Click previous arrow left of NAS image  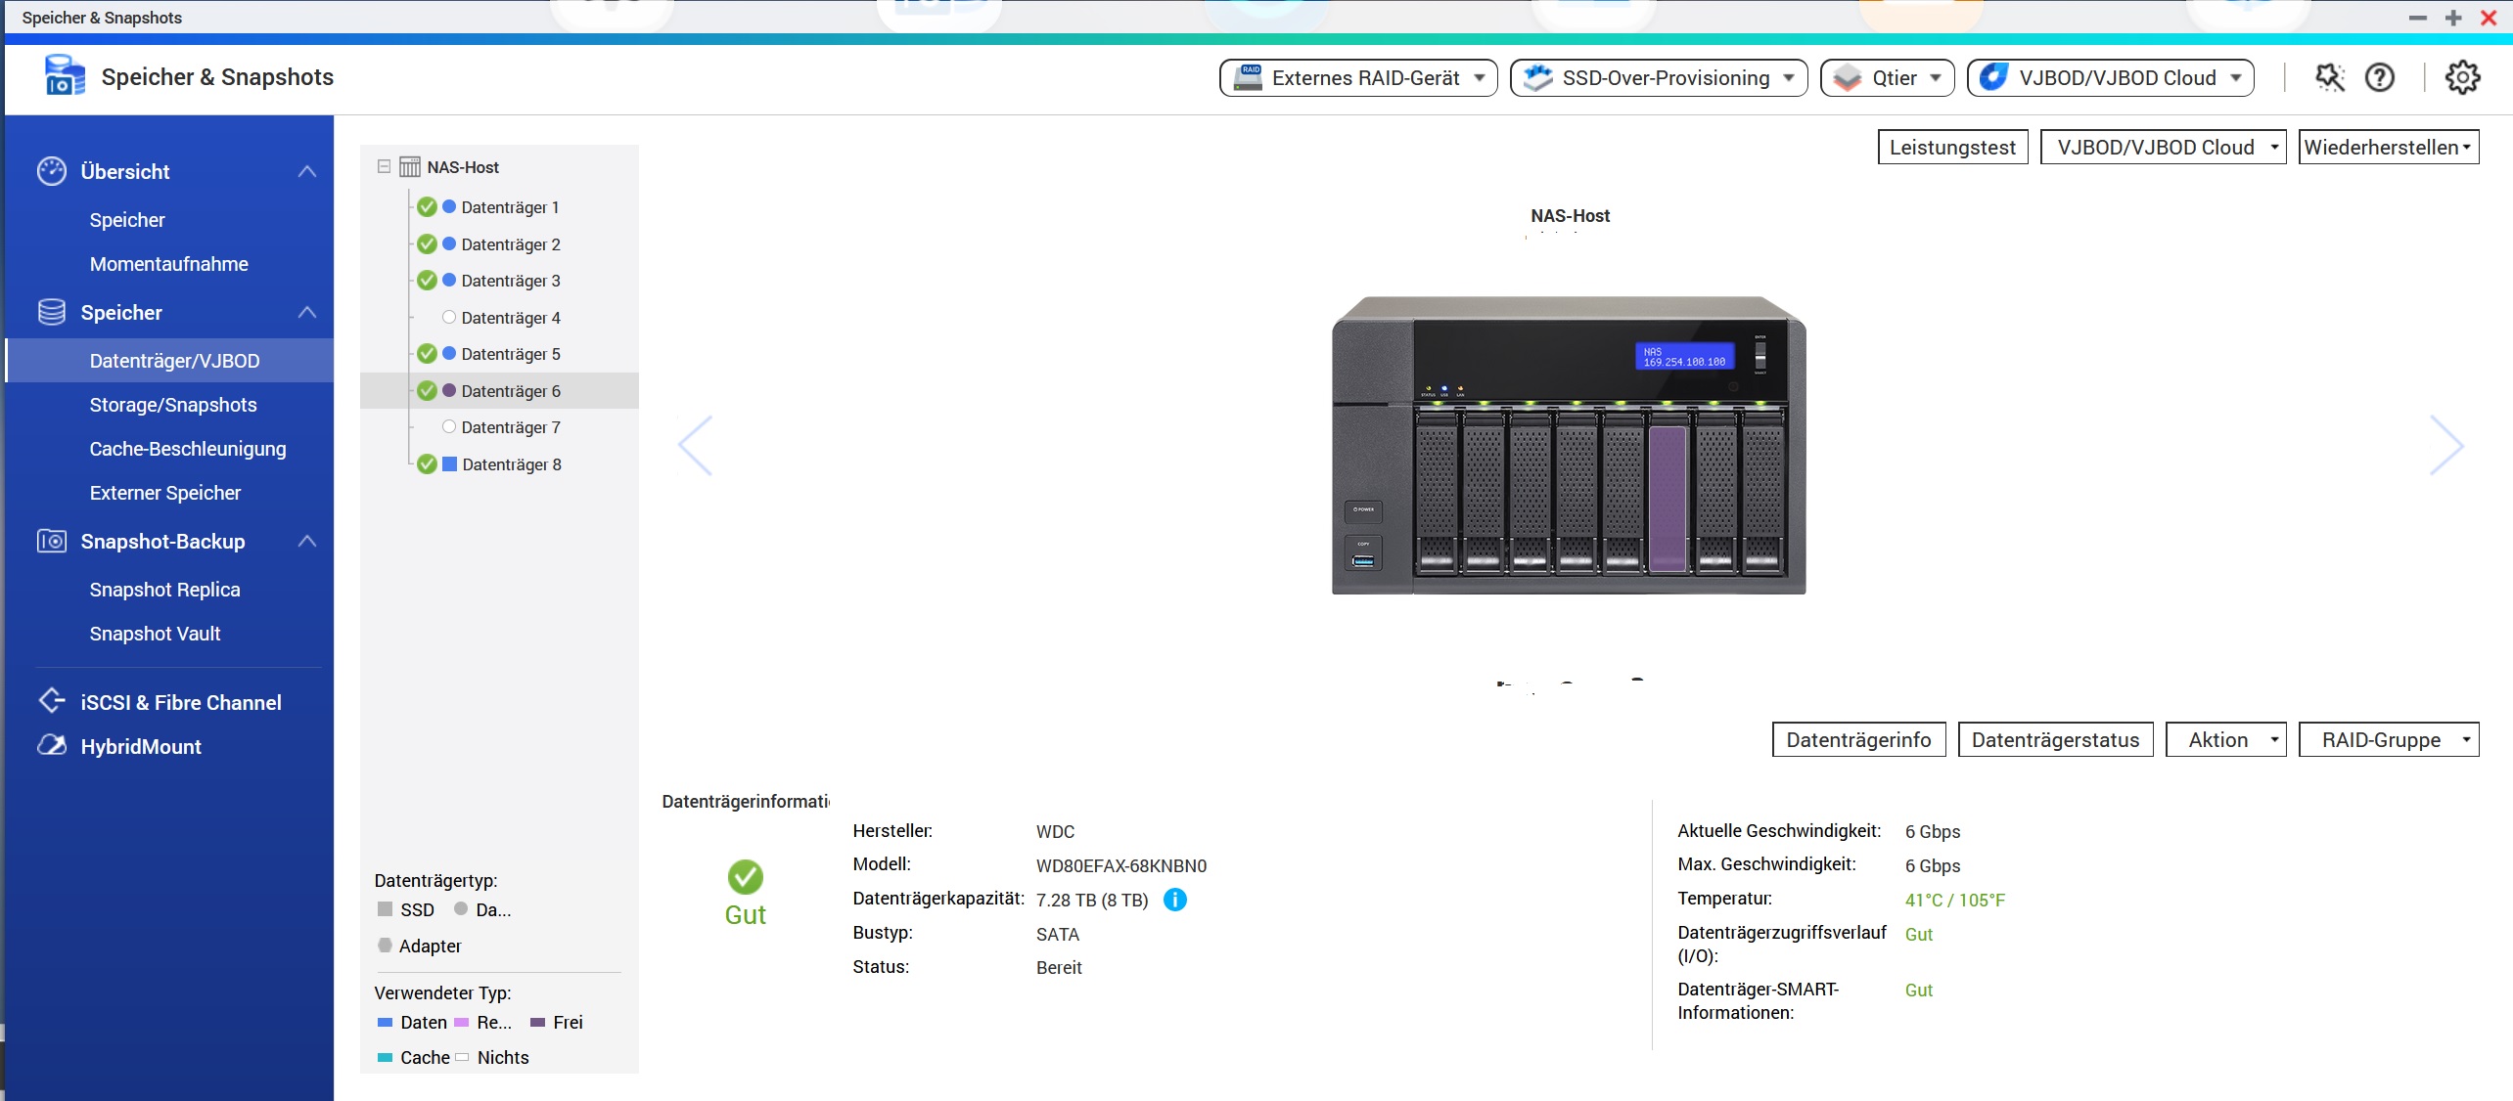pos(696,446)
